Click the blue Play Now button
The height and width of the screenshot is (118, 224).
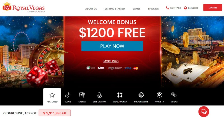coord(112,46)
